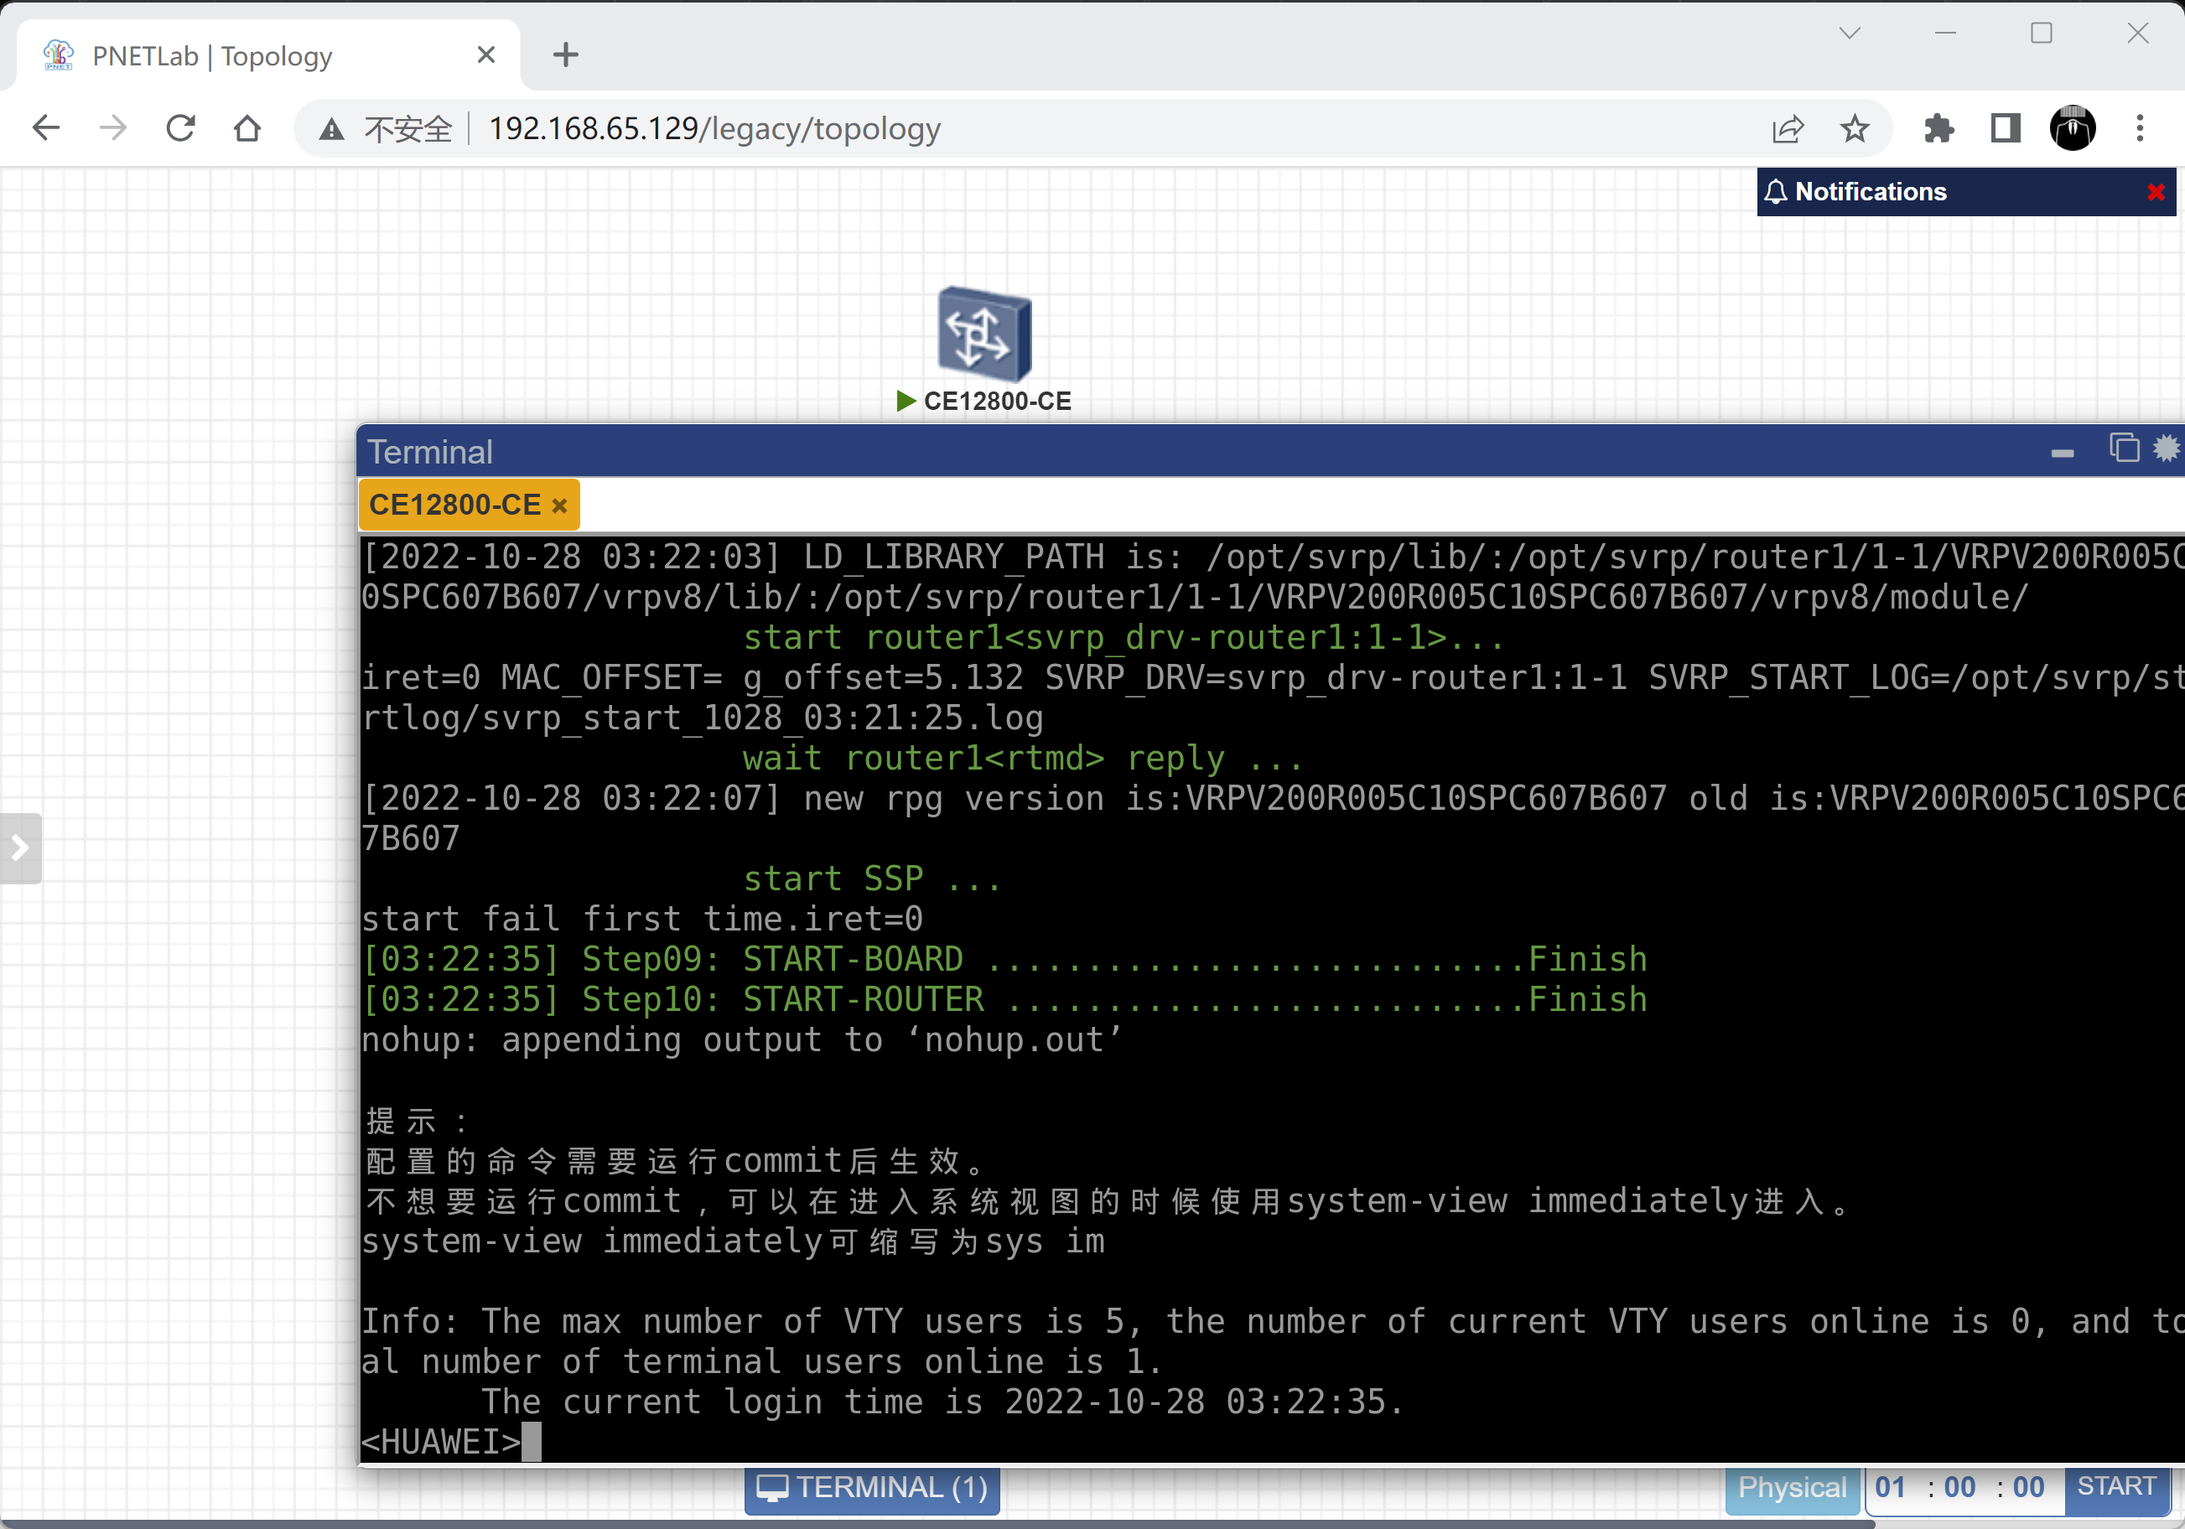Open Terminal panel settings gear

click(x=2167, y=447)
